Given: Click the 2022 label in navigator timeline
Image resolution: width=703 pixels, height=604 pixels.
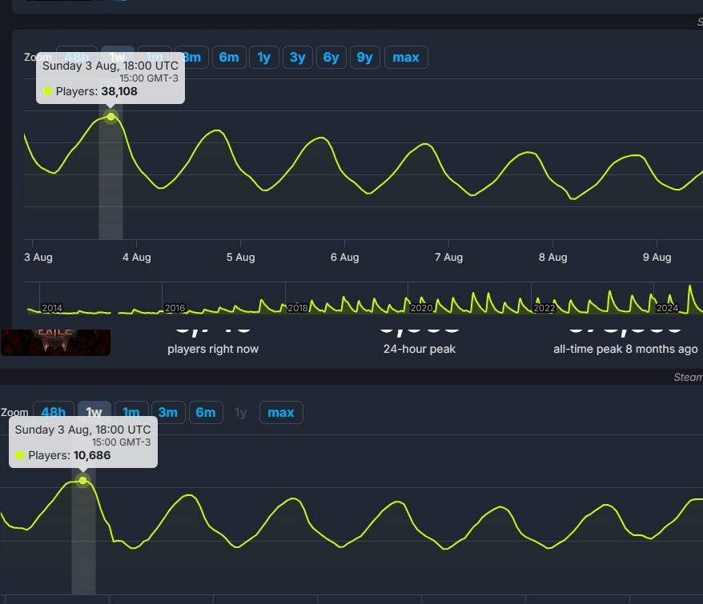Looking at the screenshot, I should [544, 308].
